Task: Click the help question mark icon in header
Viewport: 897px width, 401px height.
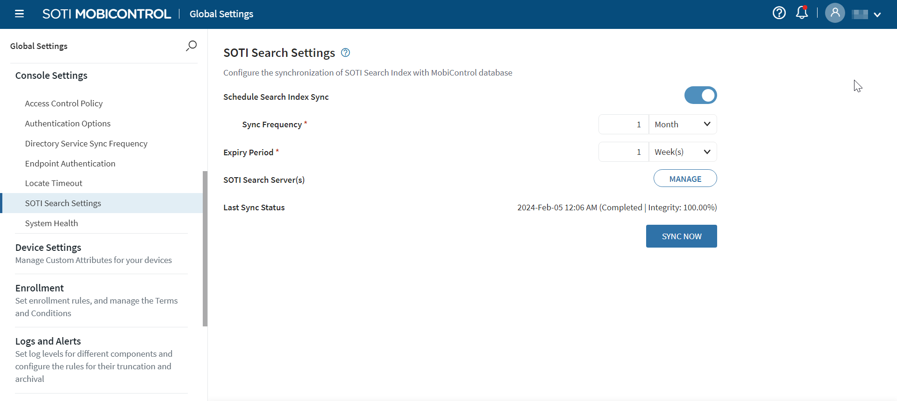Action: [779, 13]
